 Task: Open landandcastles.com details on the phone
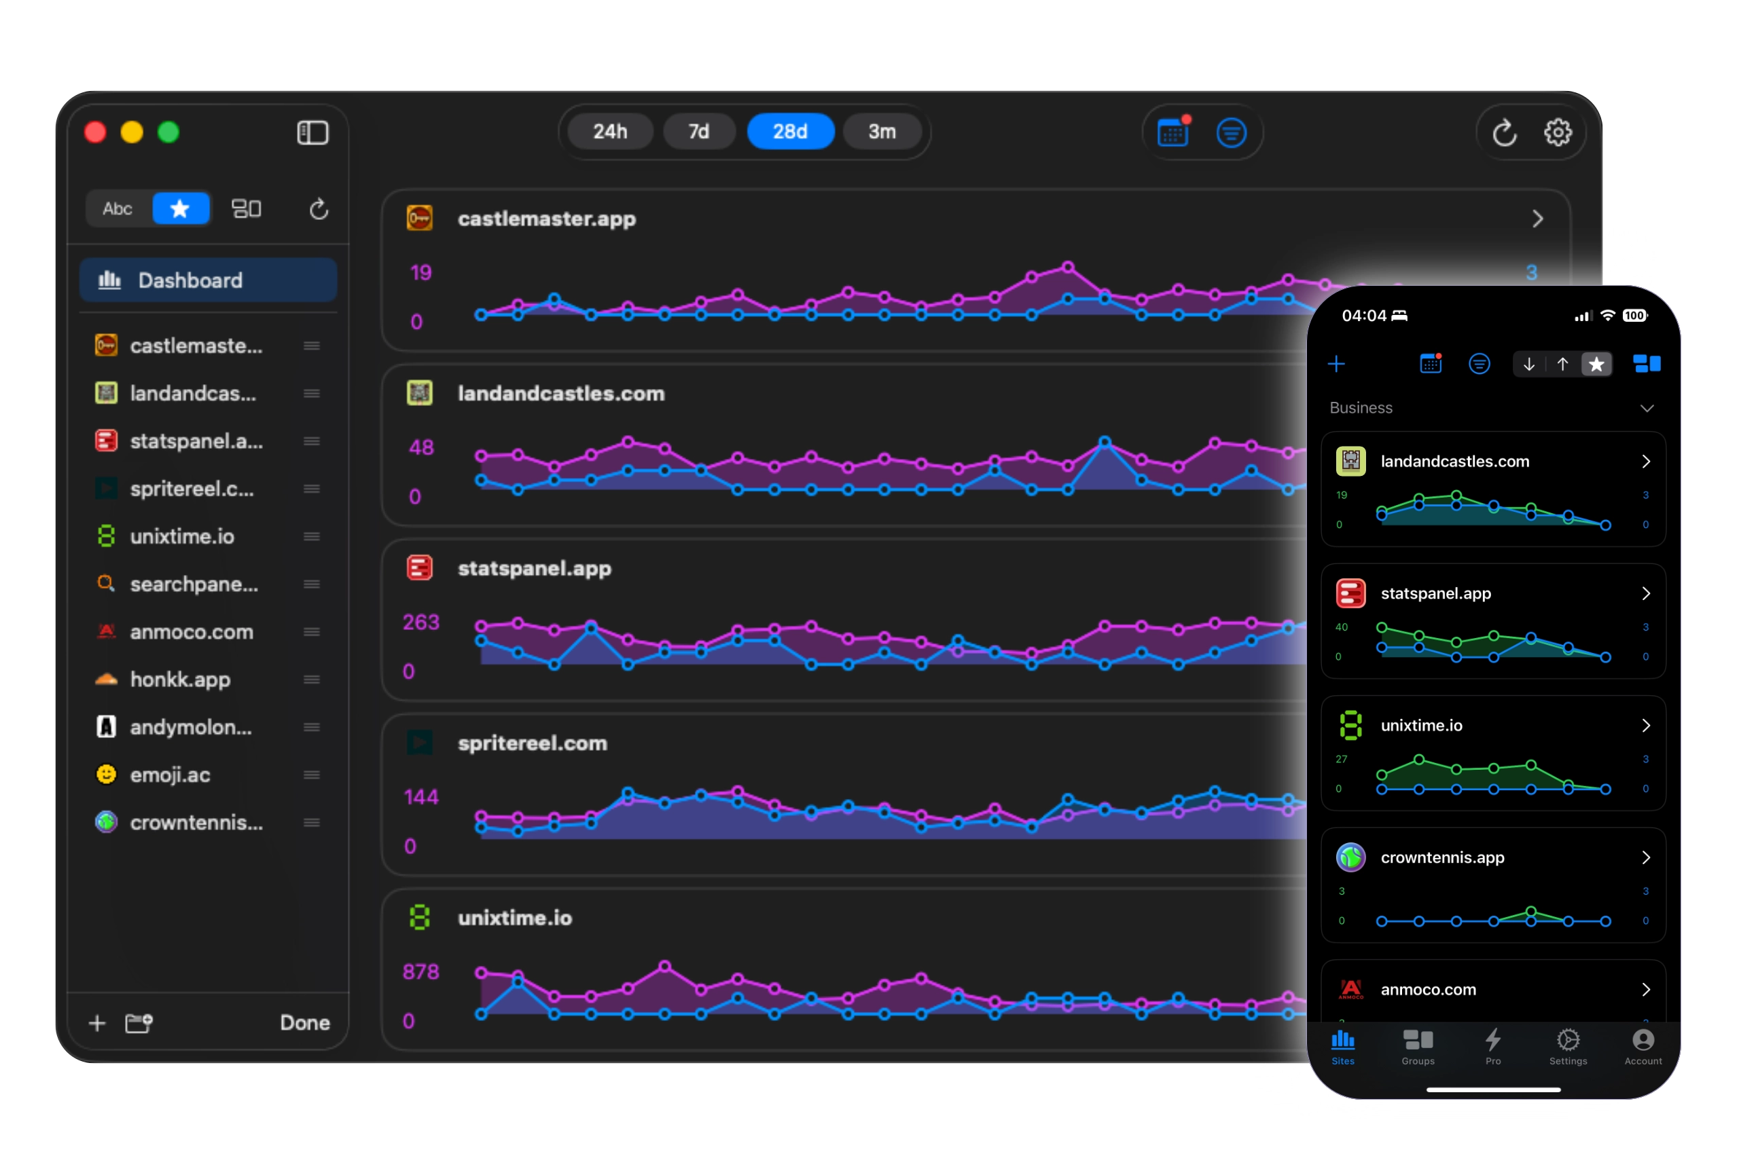click(1646, 462)
